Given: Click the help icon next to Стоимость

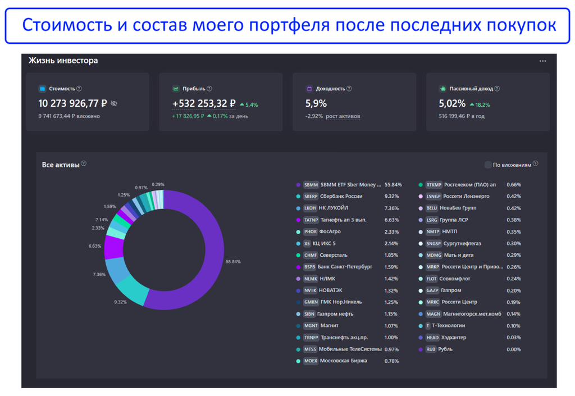Looking at the screenshot, I should pos(79,89).
